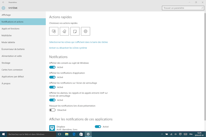
Task: Open Microsoft Edge from the taskbar
Action: click(x=74, y=134)
